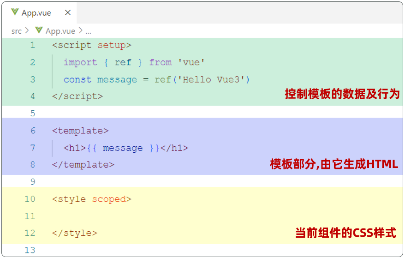Image resolution: width=405 pixels, height=258 pixels.
Task: Click the 'scoped' attribute on style tag
Action: [x=109, y=199]
